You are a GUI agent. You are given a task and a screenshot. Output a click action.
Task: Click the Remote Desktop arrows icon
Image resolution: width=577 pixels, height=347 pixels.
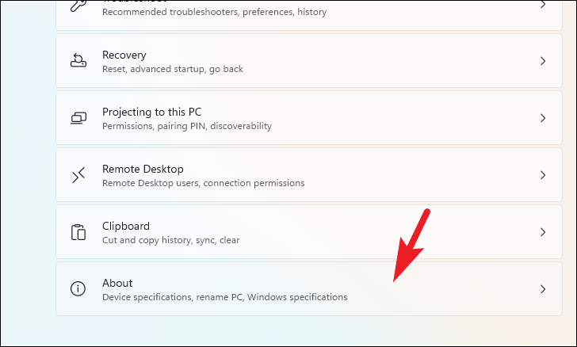pos(78,175)
